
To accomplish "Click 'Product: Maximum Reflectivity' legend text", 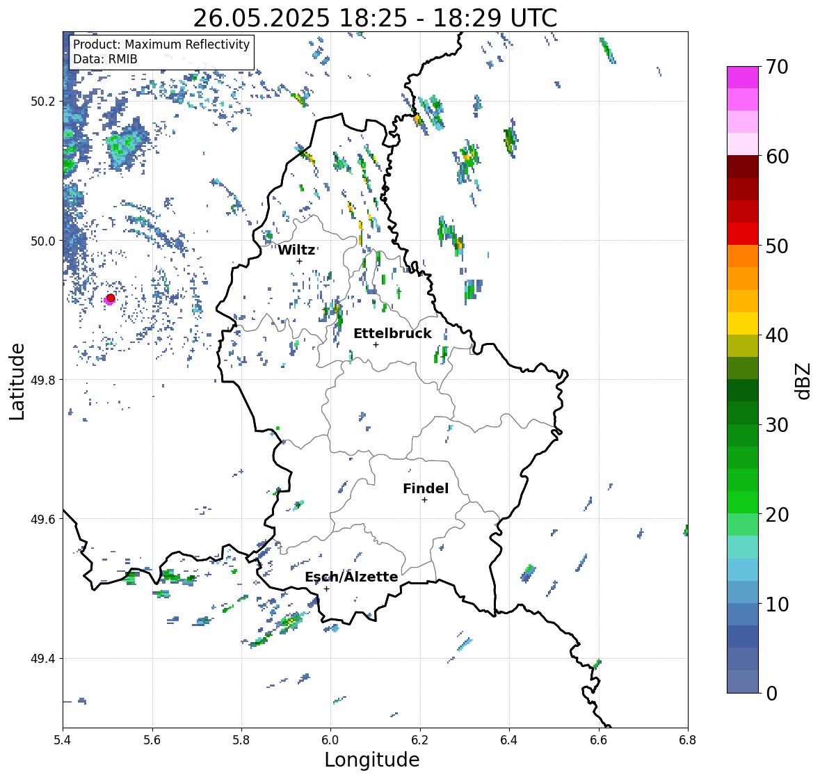I will (x=161, y=45).
